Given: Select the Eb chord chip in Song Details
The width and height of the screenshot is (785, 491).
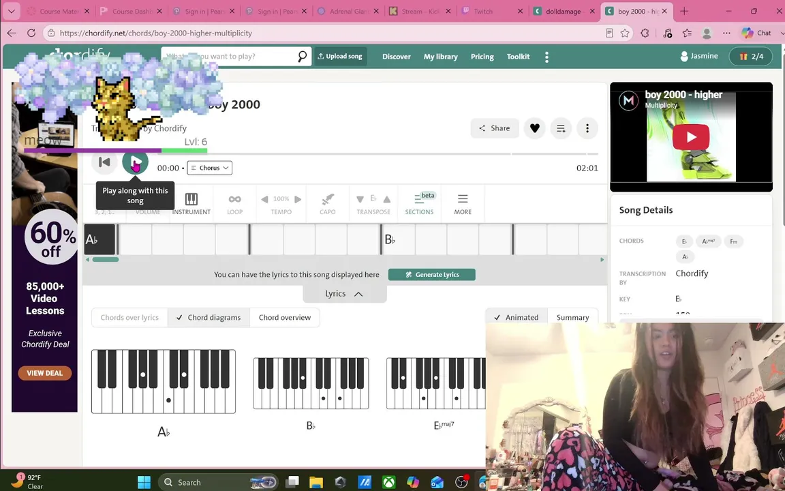Looking at the screenshot, I should (684, 241).
